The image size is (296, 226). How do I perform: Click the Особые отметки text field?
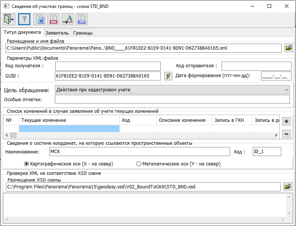(x=172, y=99)
